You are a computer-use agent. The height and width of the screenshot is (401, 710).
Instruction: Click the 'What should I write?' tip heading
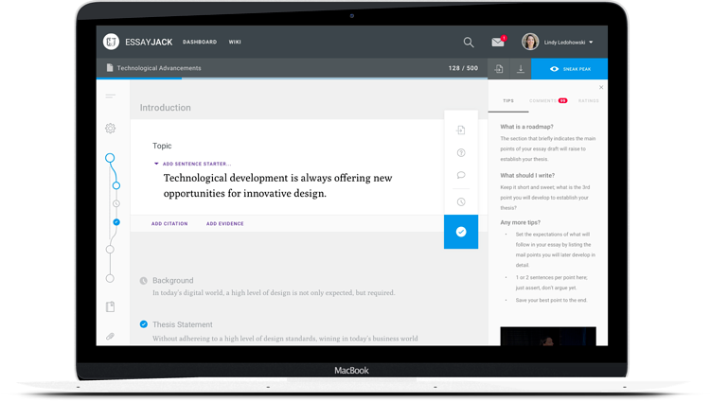527,176
